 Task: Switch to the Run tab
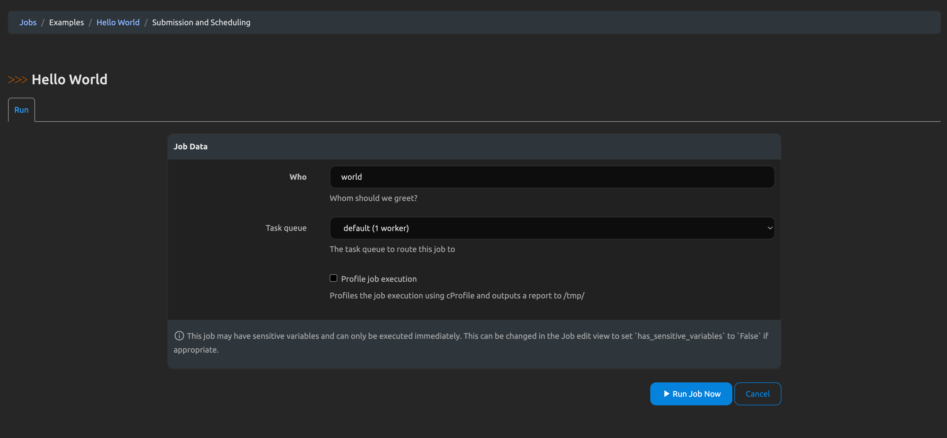tap(21, 110)
